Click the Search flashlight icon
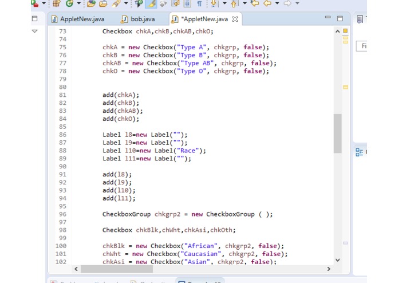The height and width of the screenshot is (283, 398). pyautogui.click(x=116, y=3)
